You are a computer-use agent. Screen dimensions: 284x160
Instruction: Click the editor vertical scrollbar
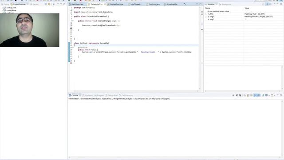[x=200, y=48]
